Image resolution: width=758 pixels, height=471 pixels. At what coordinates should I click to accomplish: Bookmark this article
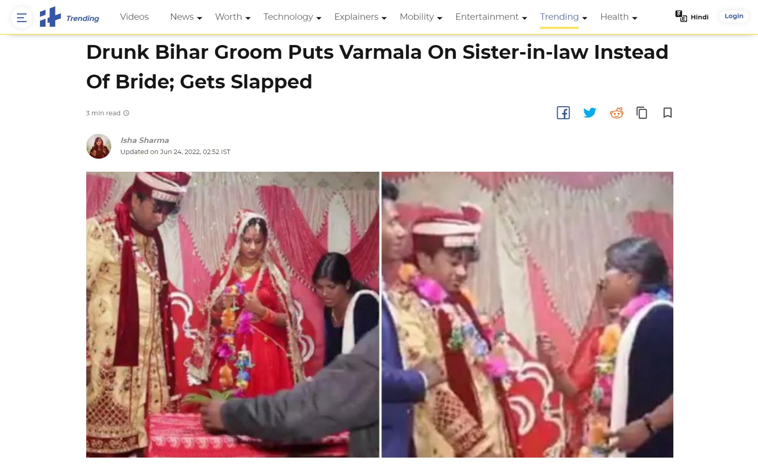click(x=667, y=113)
